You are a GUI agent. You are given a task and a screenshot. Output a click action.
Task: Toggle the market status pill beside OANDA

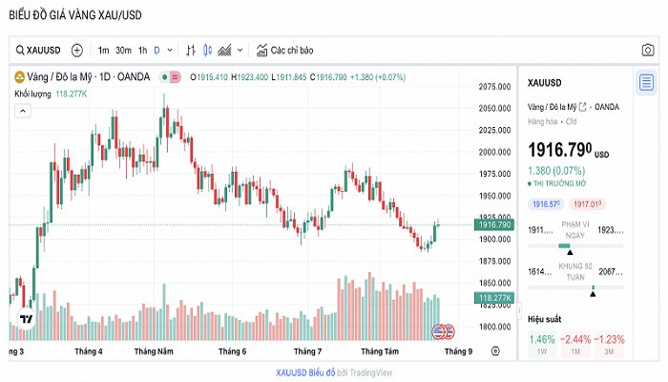point(172,77)
